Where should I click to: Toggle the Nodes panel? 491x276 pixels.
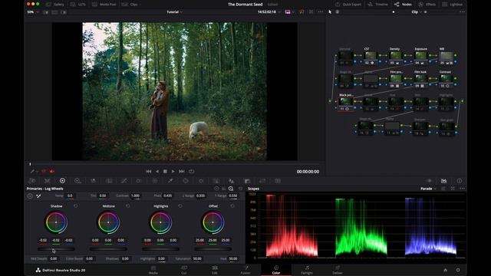click(x=403, y=5)
